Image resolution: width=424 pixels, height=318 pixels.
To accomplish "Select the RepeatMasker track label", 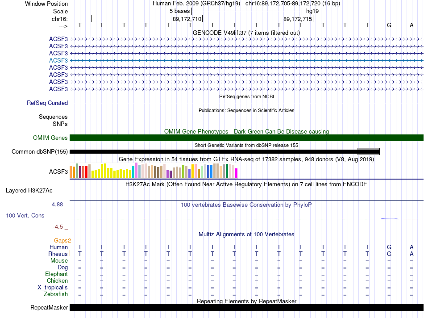I will pos(49,307).
